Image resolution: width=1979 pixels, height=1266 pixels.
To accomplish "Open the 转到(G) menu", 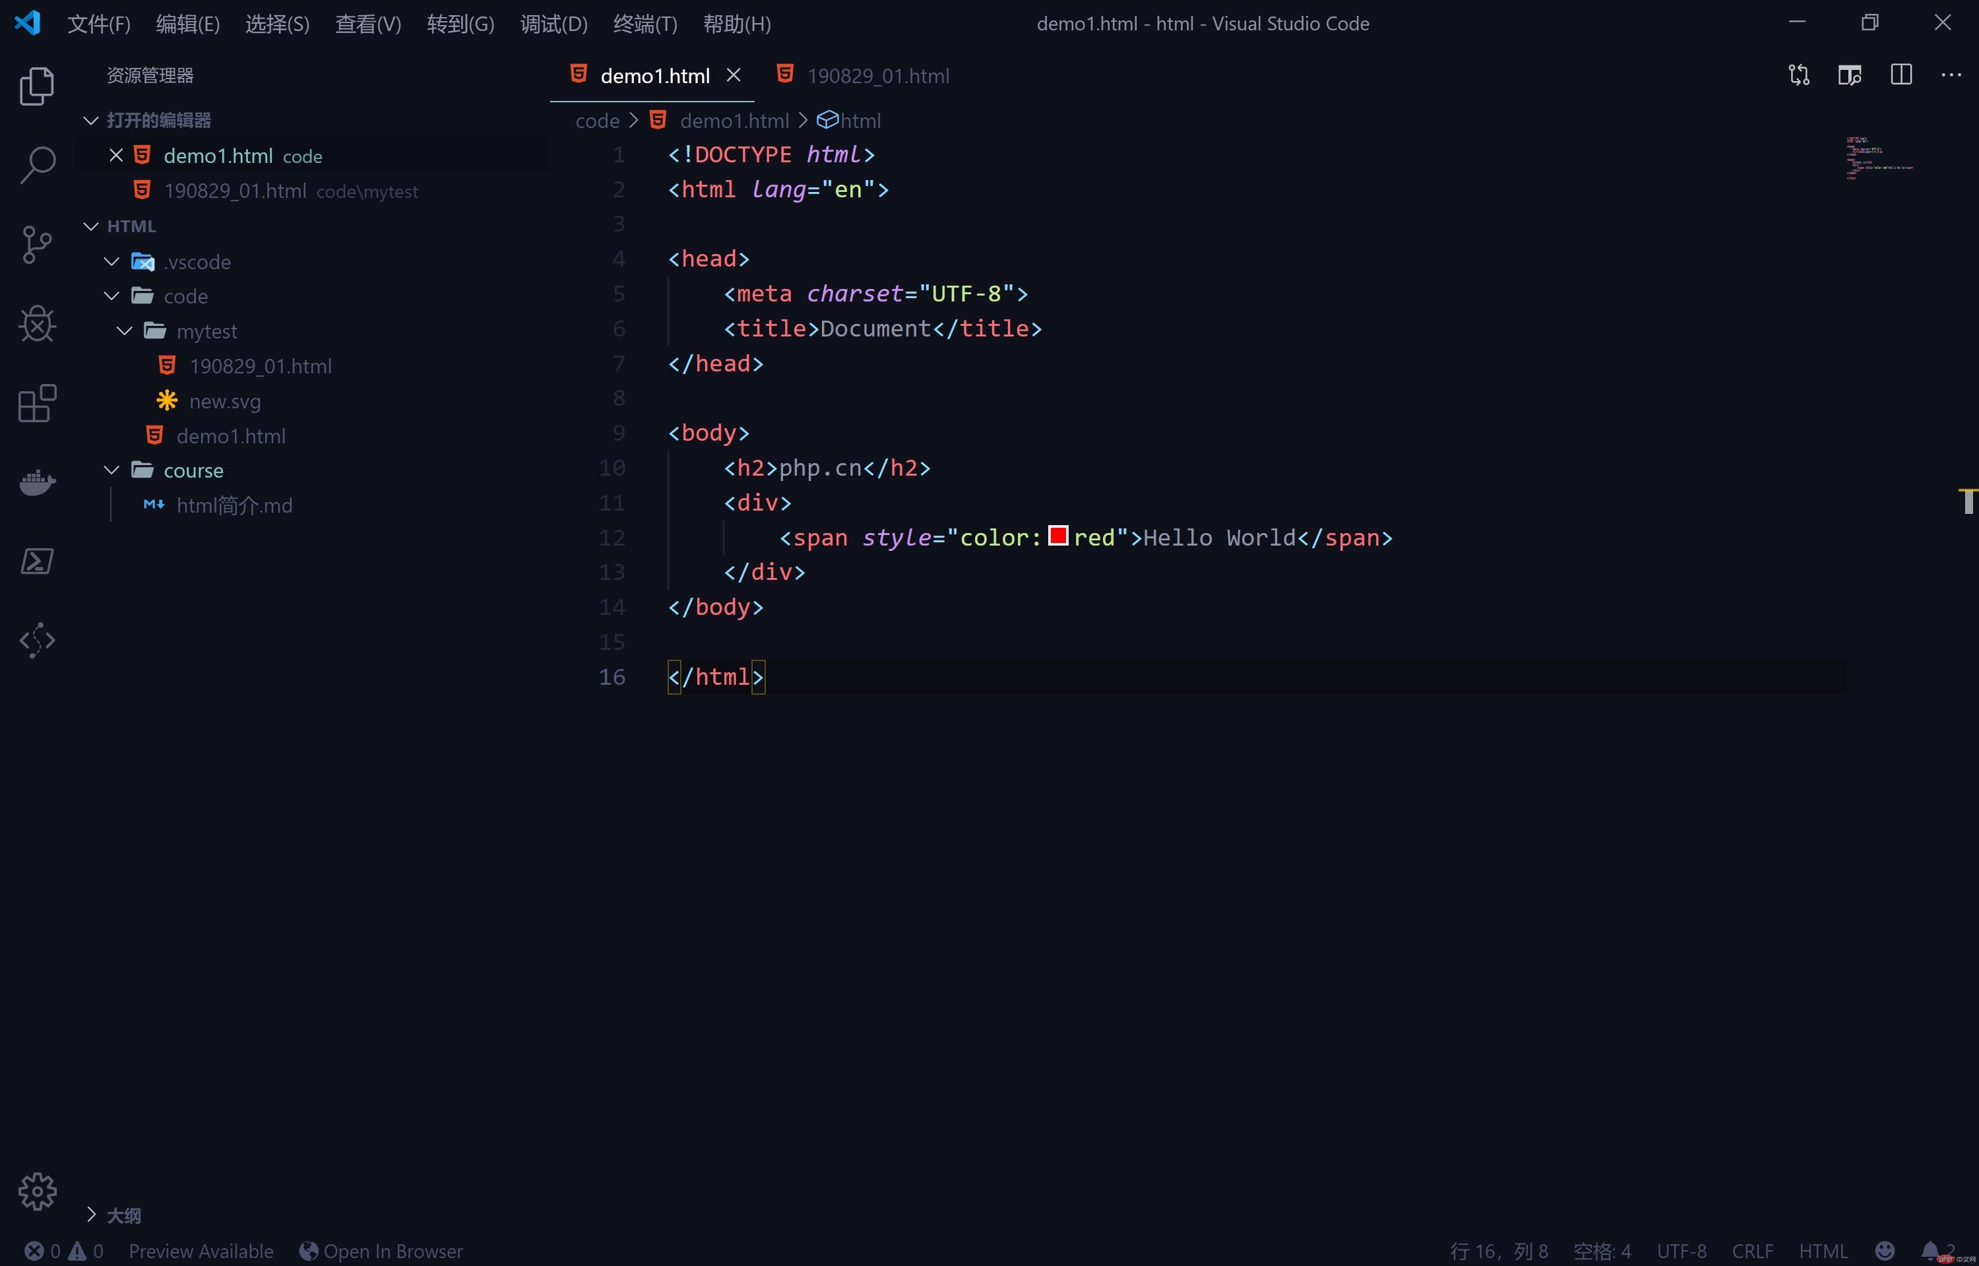I will pos(460,24).
